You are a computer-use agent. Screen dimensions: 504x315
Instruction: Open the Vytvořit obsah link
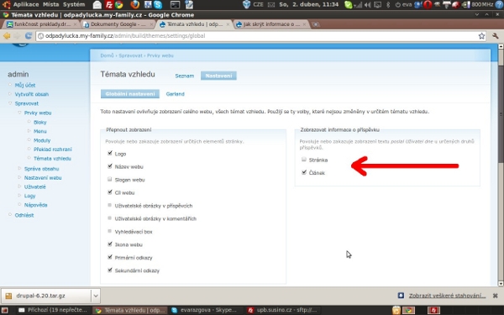click(32, 94)
